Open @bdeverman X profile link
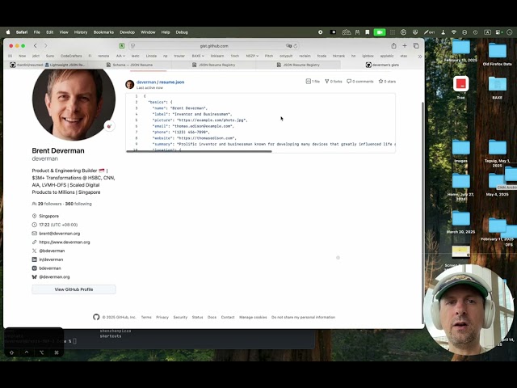The image size is (517, 388). click(x=52, y=251)
